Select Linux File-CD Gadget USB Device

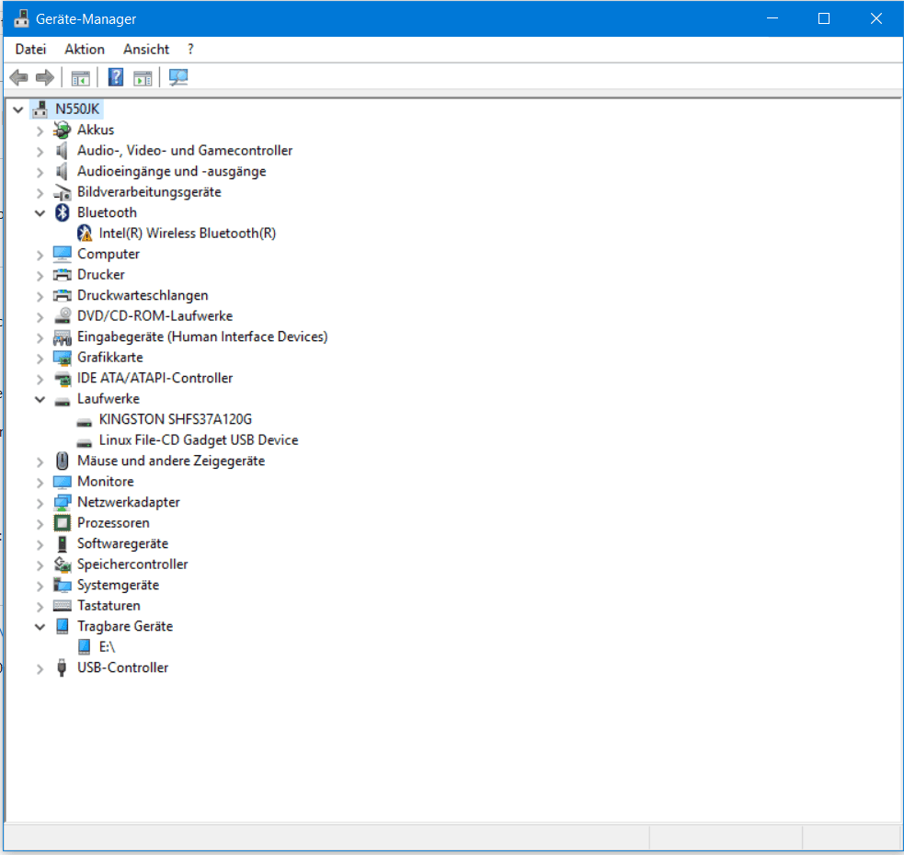[x=199, y=440]
